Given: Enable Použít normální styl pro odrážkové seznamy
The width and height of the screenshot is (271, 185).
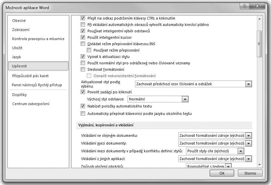Looking at the screenshot, I should click(83, 63).
